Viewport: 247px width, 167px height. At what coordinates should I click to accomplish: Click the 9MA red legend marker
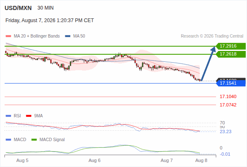(x=28, y=116)
